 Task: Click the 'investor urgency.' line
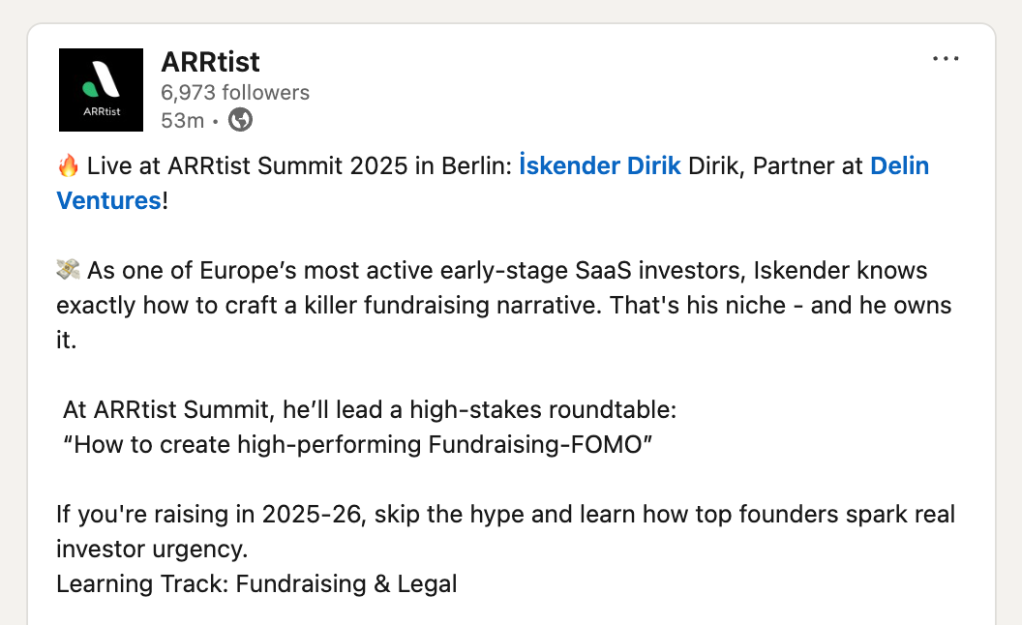coord(152,549)
